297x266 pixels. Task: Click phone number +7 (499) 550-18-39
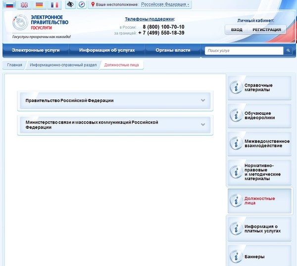161,33
